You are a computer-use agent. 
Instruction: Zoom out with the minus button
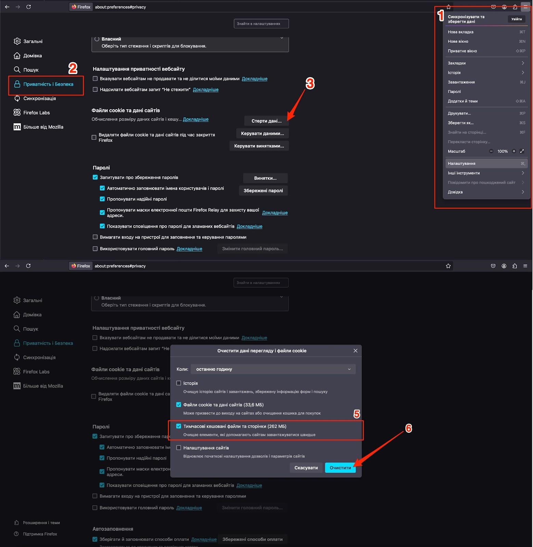[x=491, y=151]
